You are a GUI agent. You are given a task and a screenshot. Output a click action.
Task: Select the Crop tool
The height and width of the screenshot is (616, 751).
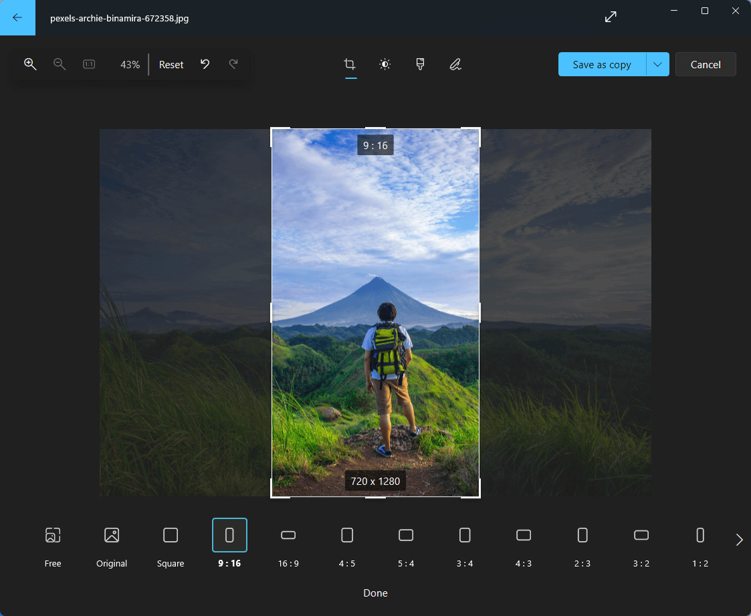(349, 64)
